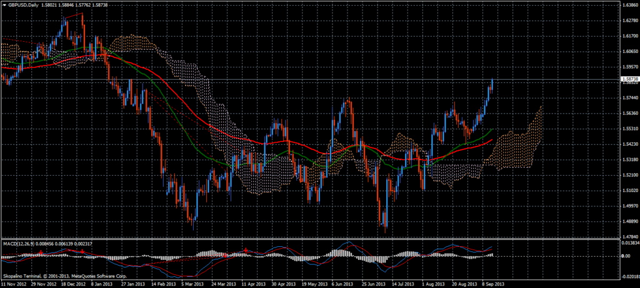Click the 0.013834 MACD scale value
The width and height of the screenshot is (640, 288).
pyautogui.click(x=630, y=242)
